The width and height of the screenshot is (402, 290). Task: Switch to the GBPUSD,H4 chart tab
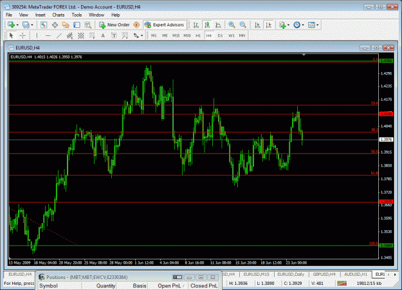(x=324, y=275)
